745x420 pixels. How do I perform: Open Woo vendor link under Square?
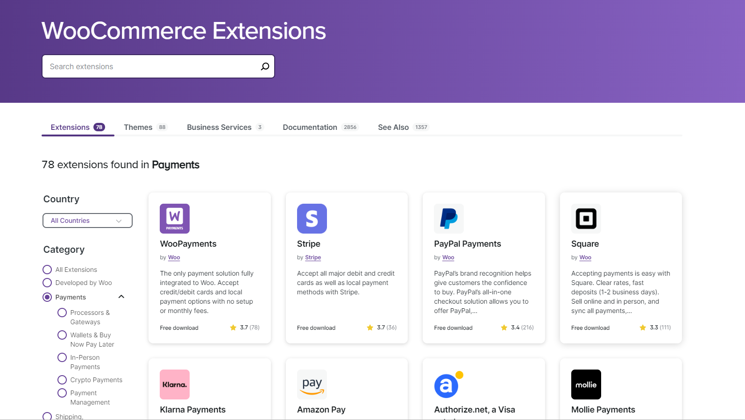pyautogui.click(x=585, y=257)
